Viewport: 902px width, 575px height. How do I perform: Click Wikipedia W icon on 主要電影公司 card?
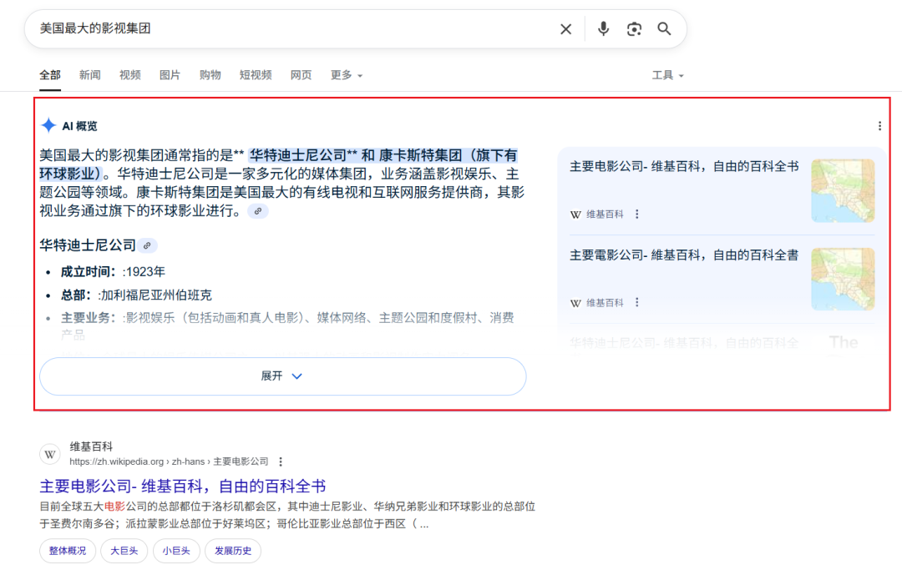pyautogui.click(x=575, y=303)
